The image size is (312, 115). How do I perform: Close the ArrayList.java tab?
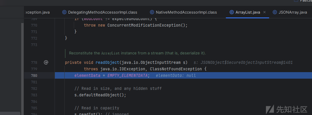pyautogui.click(x=264, y=12)
